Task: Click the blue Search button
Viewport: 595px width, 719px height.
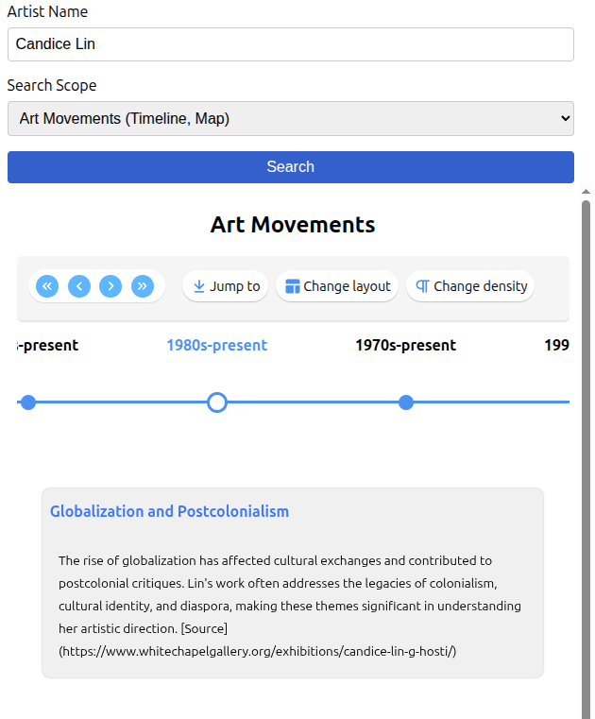Action: (x=291, y=167)
